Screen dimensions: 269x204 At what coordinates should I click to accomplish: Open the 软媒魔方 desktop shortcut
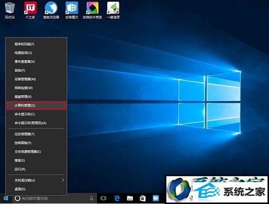[x=72, y=10]
